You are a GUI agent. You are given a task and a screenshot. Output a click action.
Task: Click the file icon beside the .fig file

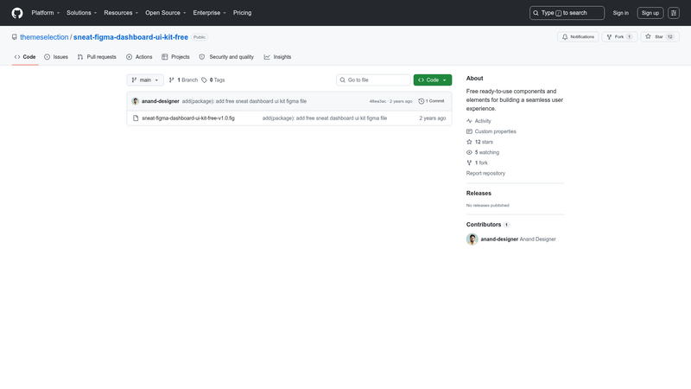[x=136, y=118]
